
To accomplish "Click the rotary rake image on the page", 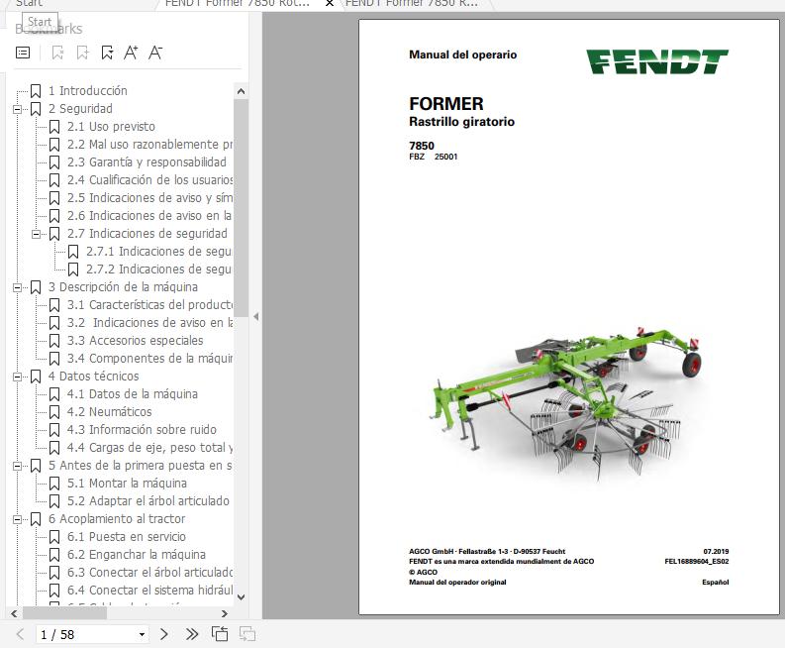I will click(x=564, y=404).
